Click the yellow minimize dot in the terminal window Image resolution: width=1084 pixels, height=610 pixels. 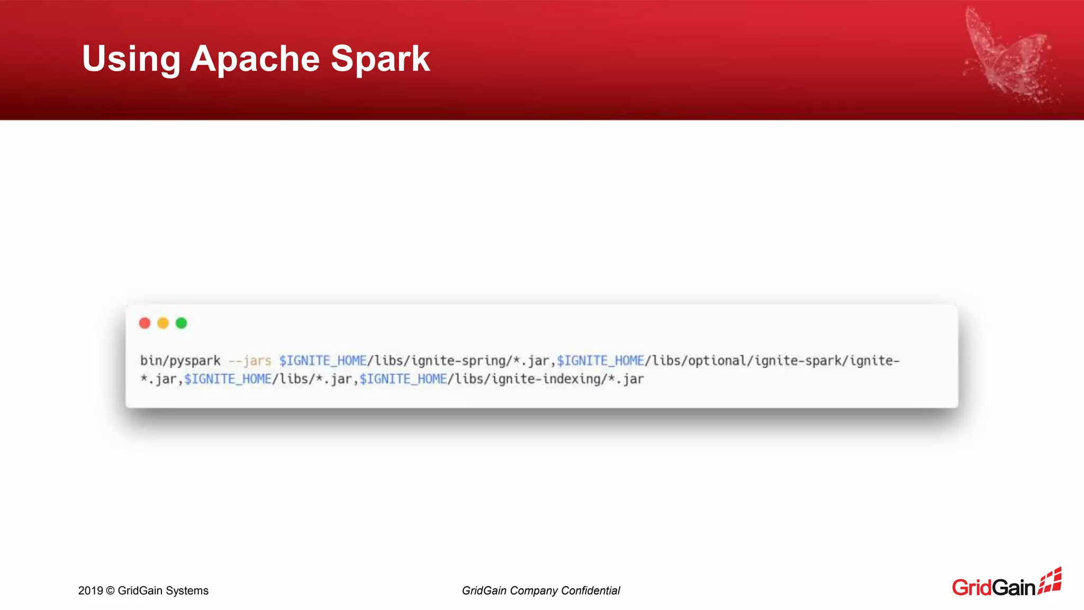[x=163, y=323]
